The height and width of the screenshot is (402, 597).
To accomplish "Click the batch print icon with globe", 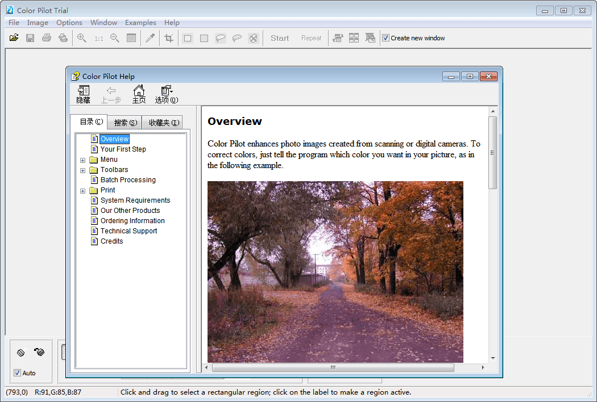I will [63, 37].
